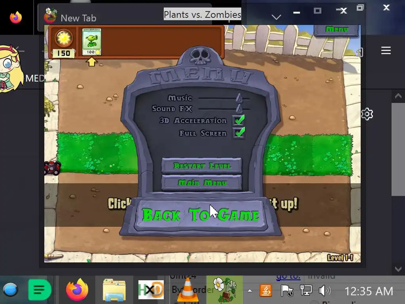Click the sun counter icon

pos(64,38)
